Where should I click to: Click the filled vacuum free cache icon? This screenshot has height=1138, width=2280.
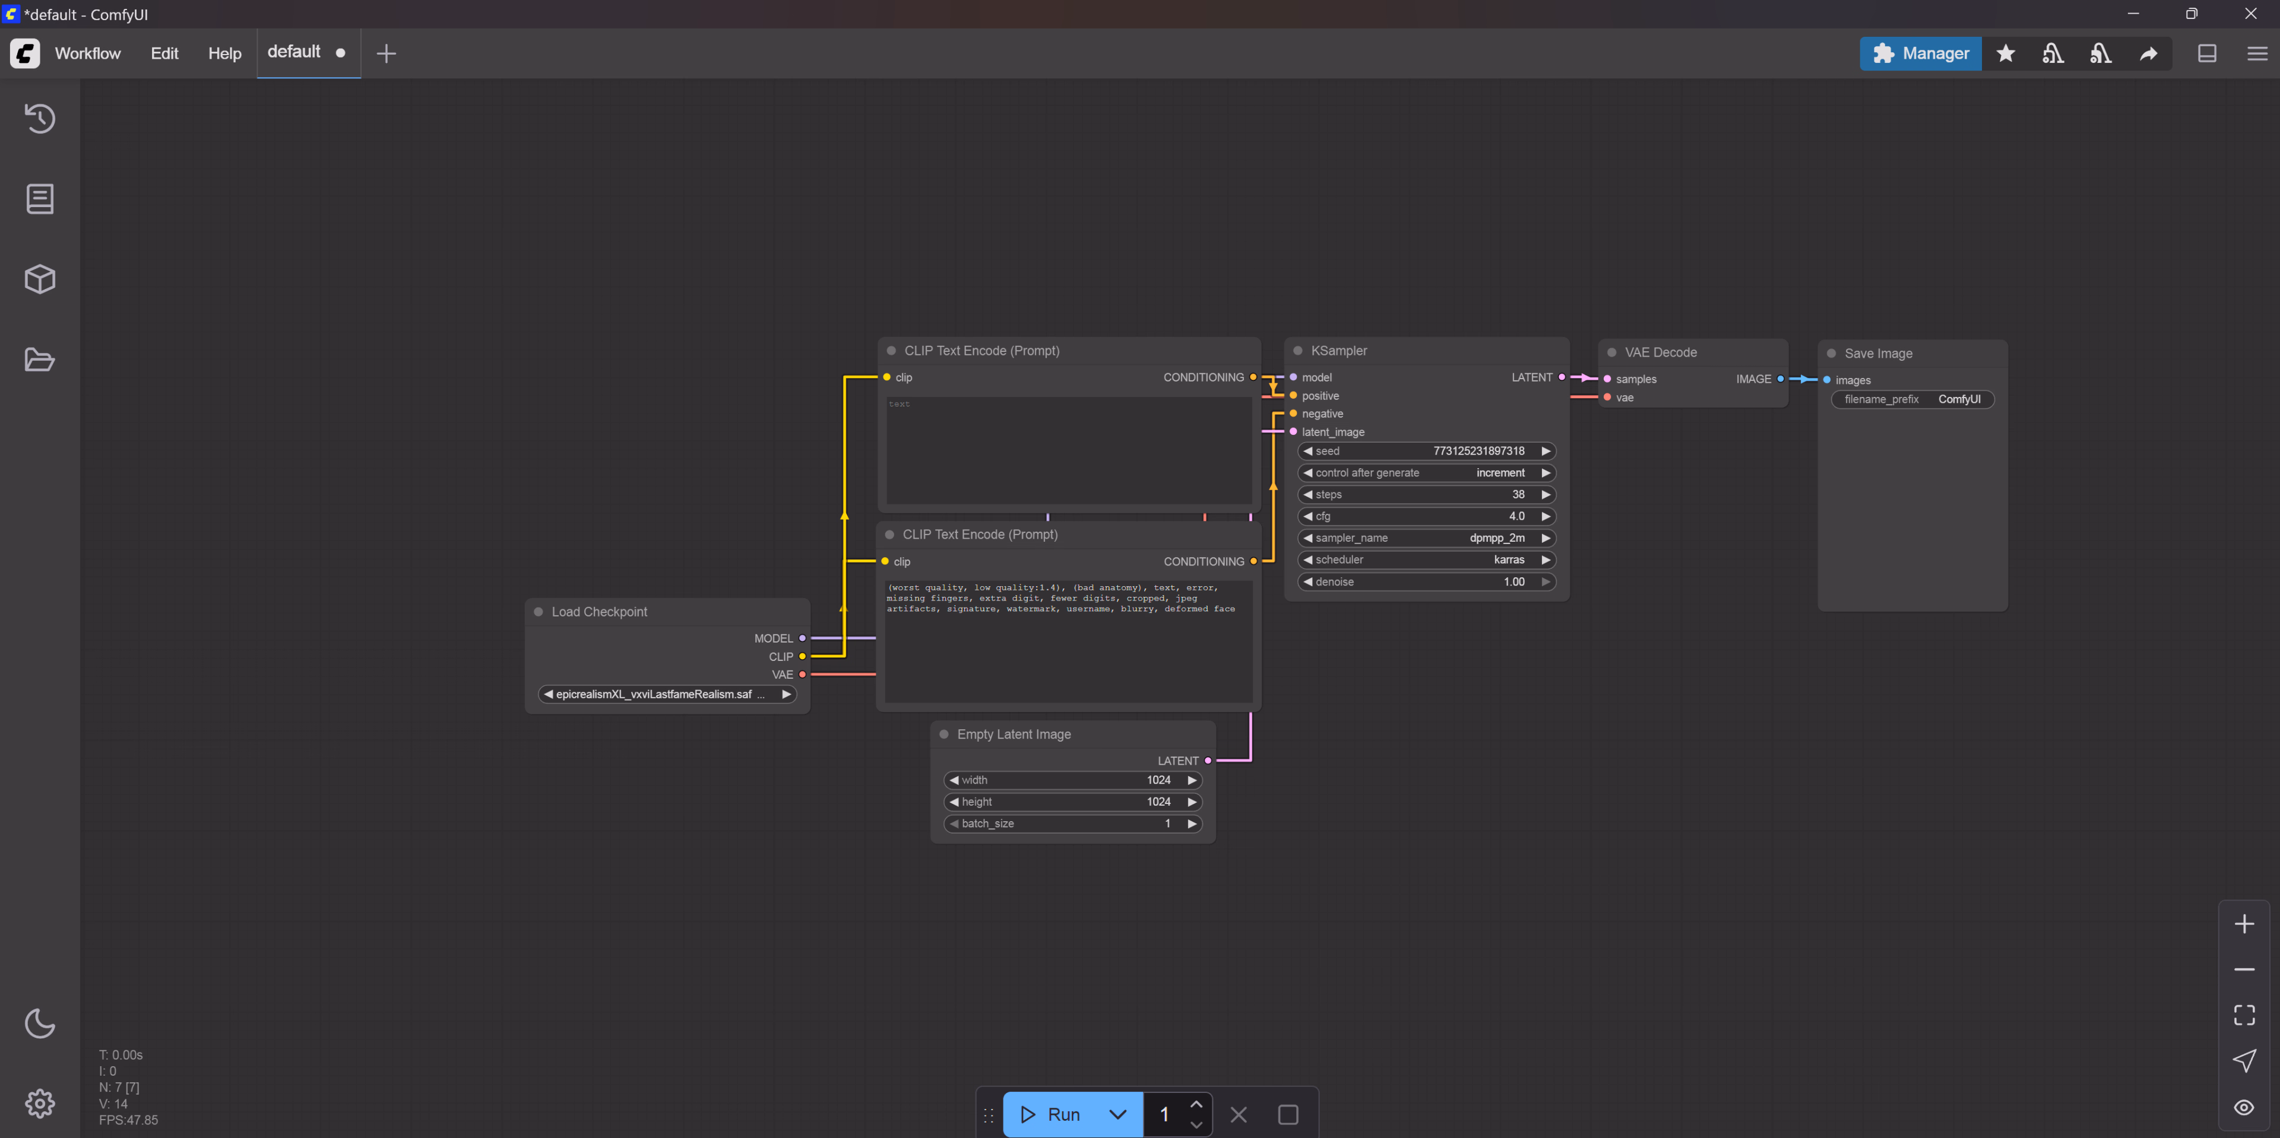(2100, 53)
